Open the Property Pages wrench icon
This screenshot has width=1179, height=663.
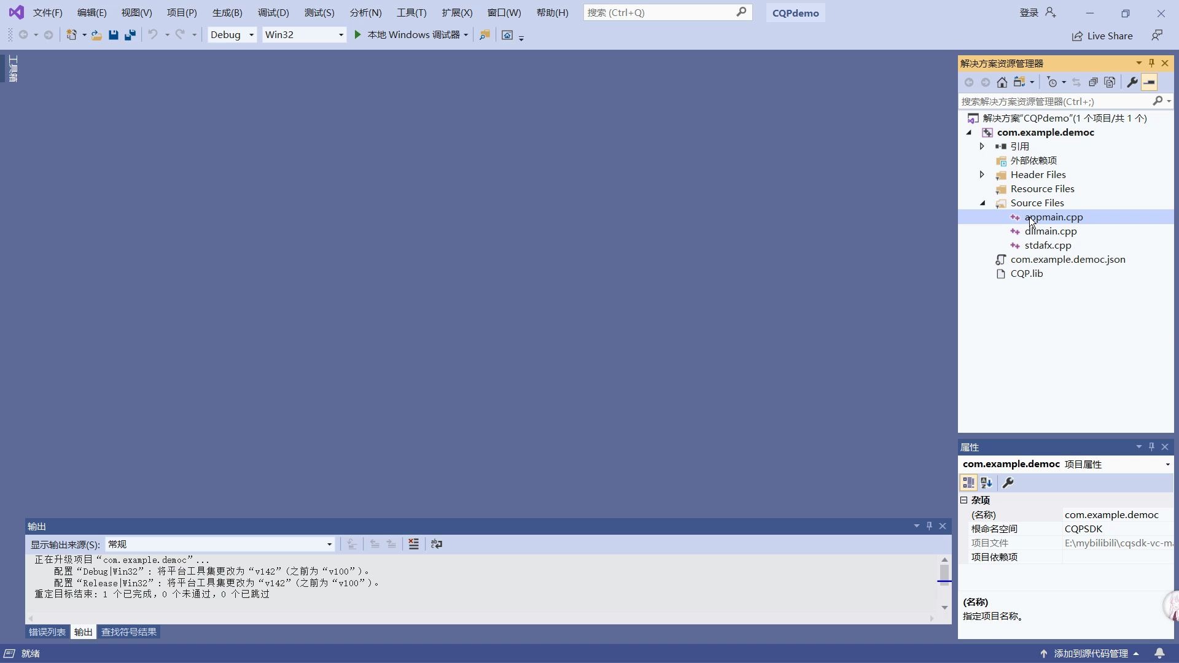1008,483
